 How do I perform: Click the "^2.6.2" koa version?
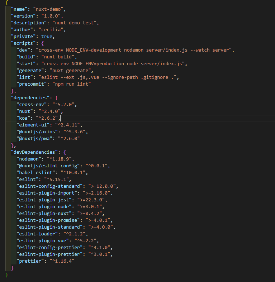coord(47,118)
